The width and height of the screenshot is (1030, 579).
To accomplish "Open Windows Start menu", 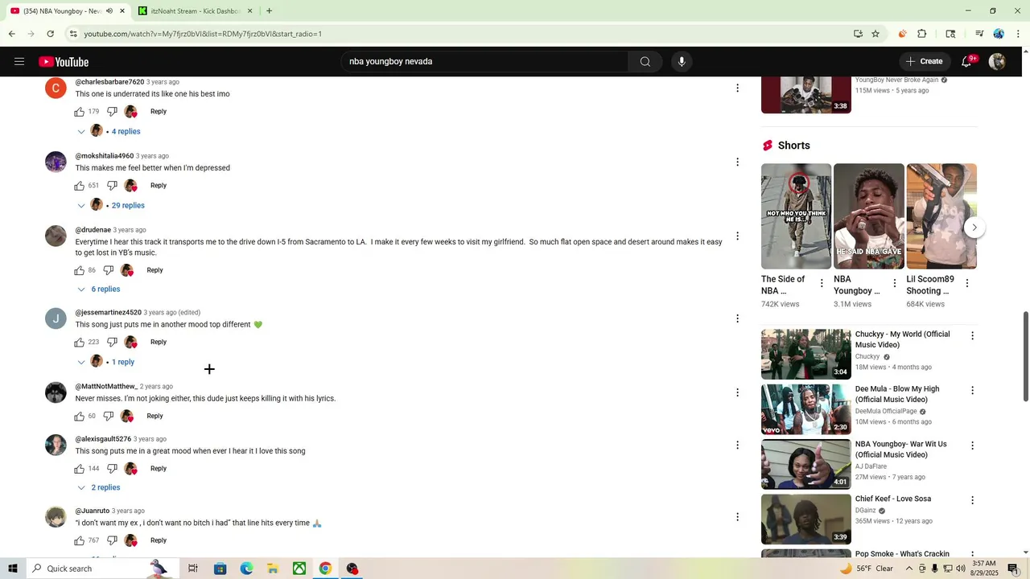I will point(13,569).
